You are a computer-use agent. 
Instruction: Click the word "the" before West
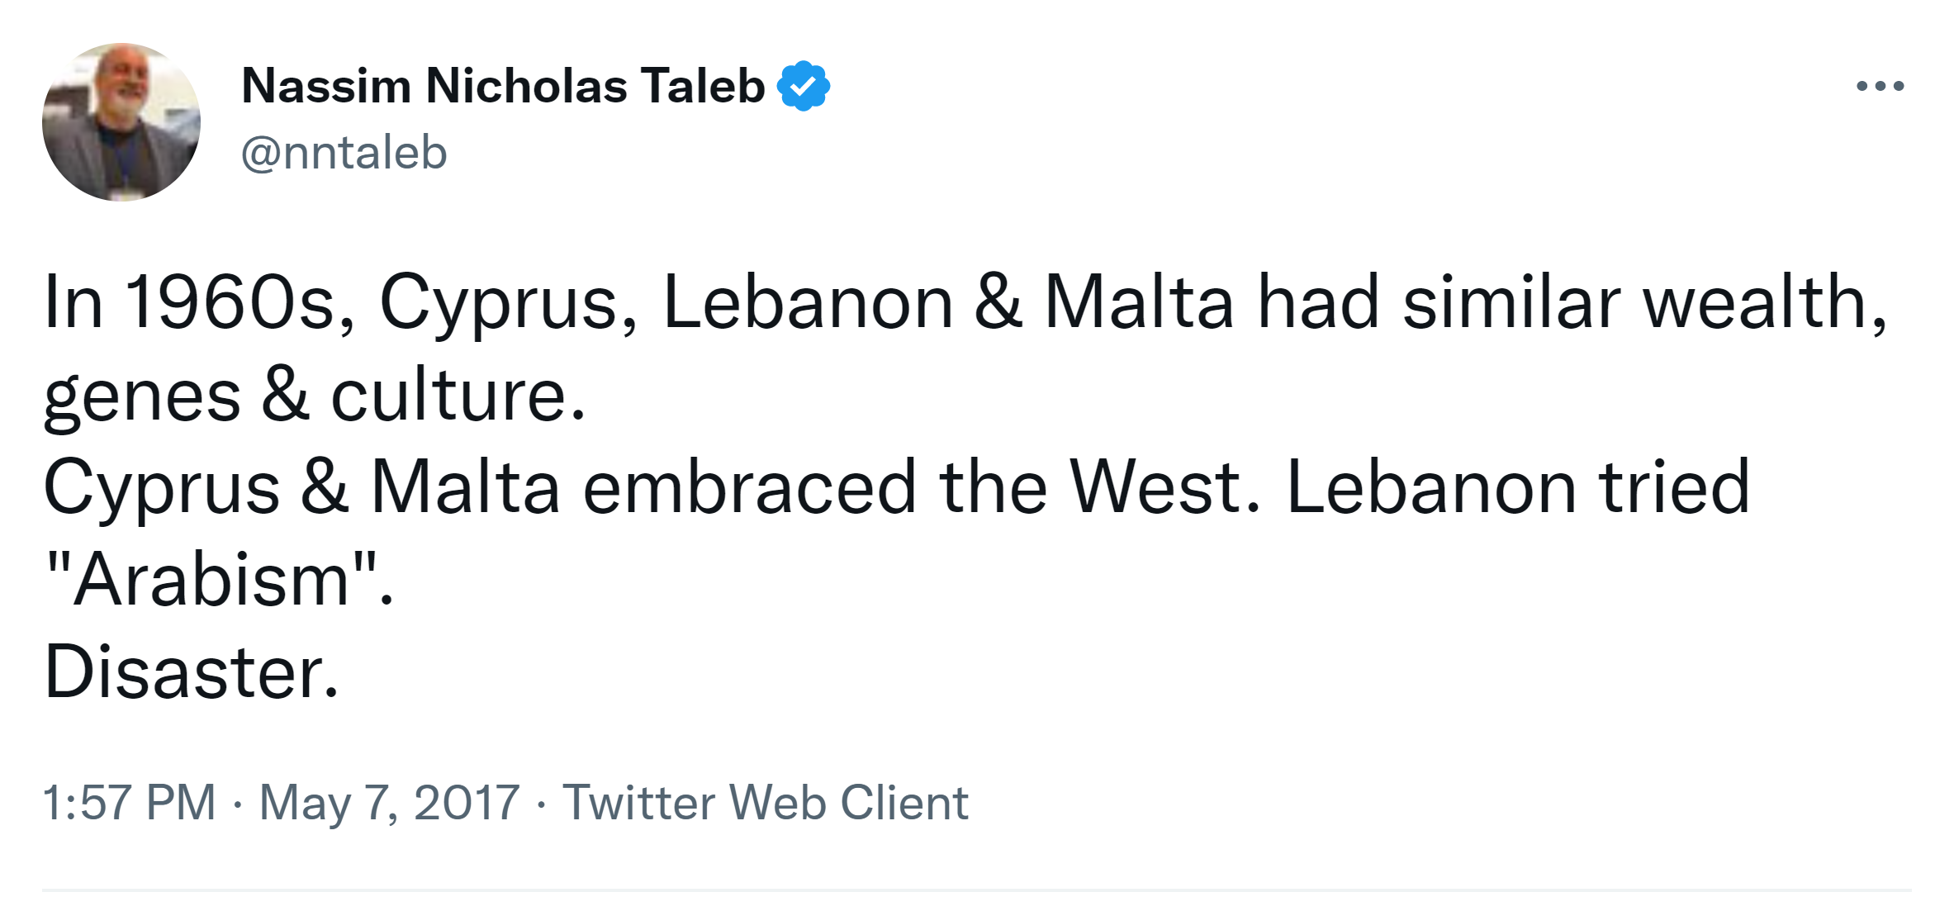point(993,487)
